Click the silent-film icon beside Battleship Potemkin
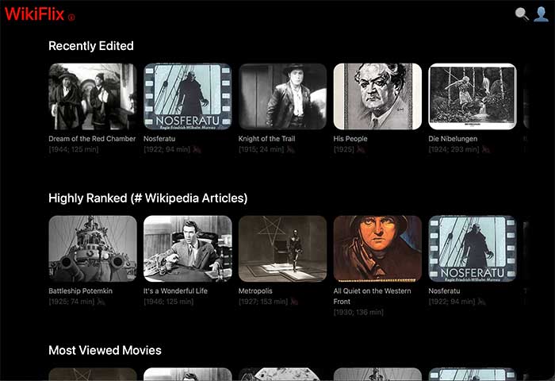The image size is (555, 381). click(x=101, y=302)
